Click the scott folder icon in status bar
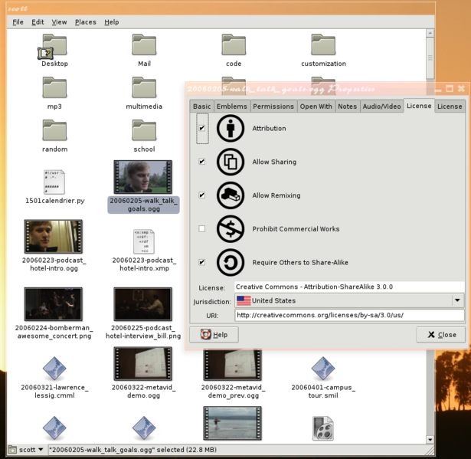471x459 pixels. pos(12,450)
